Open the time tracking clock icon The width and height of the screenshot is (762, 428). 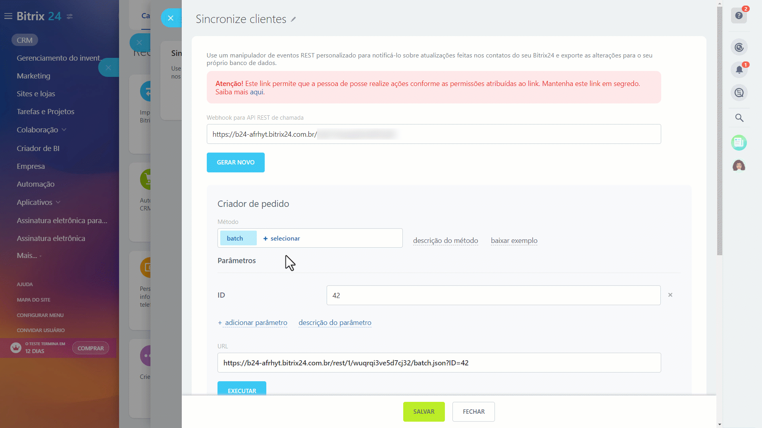click(x=739, y=47)
